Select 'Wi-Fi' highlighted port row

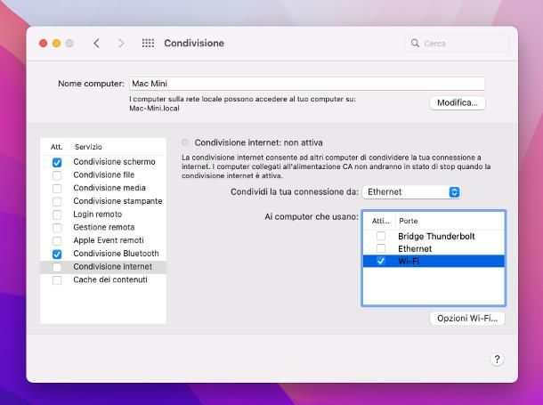(434, 262)
